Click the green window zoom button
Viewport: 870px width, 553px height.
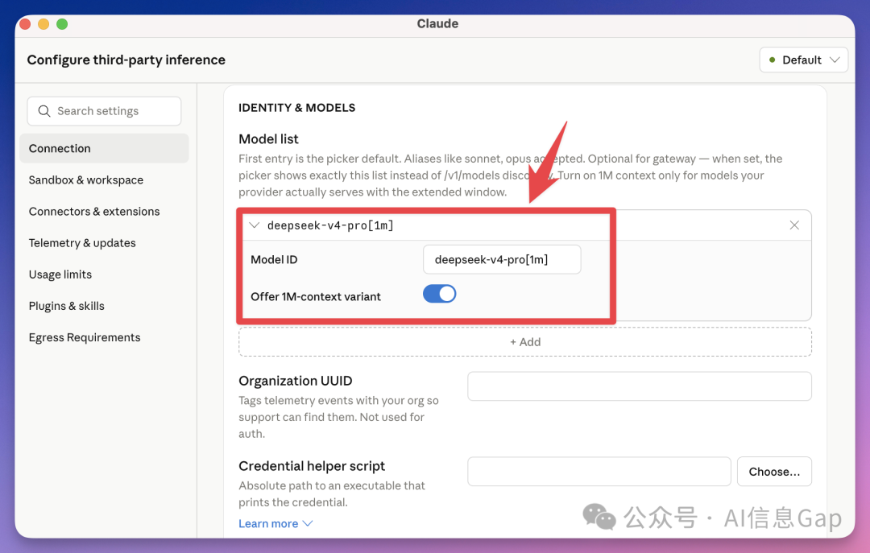pos(62,24)
